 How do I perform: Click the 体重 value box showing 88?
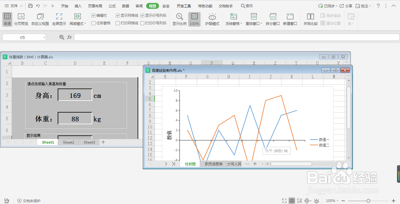(x=75, y=118)
